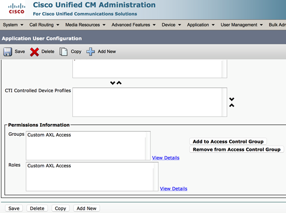Click the Save label in top toolbar
This screenshot has height=213, width=286.
point(20,51)
